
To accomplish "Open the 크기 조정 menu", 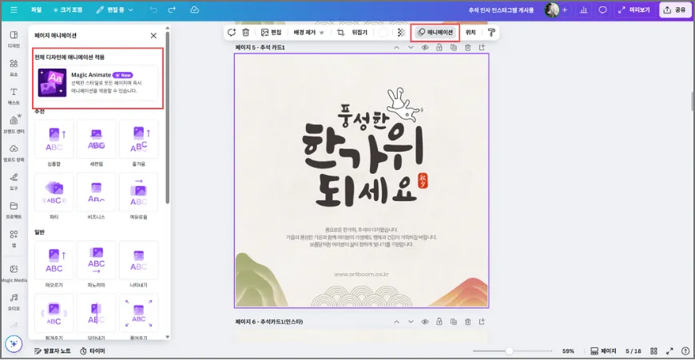I will point(68,10).
